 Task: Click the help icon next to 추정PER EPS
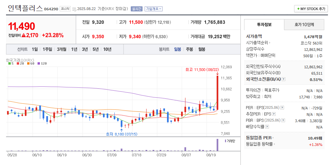click(274, 114)
